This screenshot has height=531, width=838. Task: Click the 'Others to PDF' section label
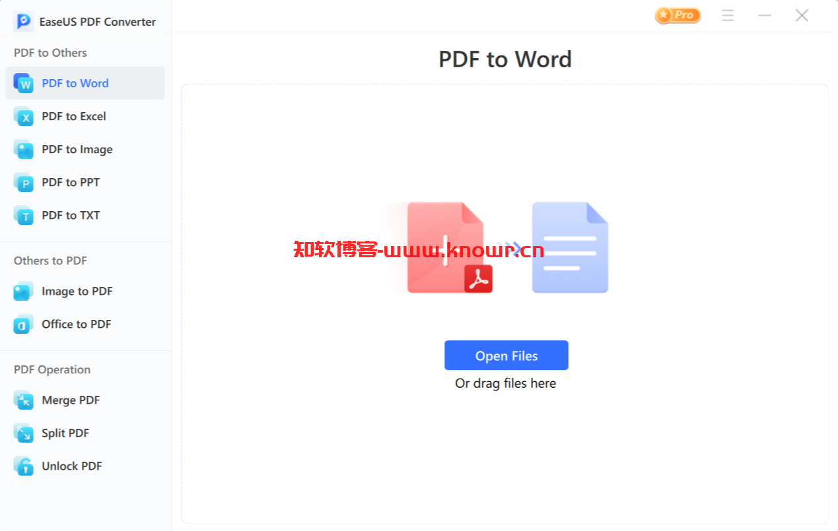tap(50, 261)
